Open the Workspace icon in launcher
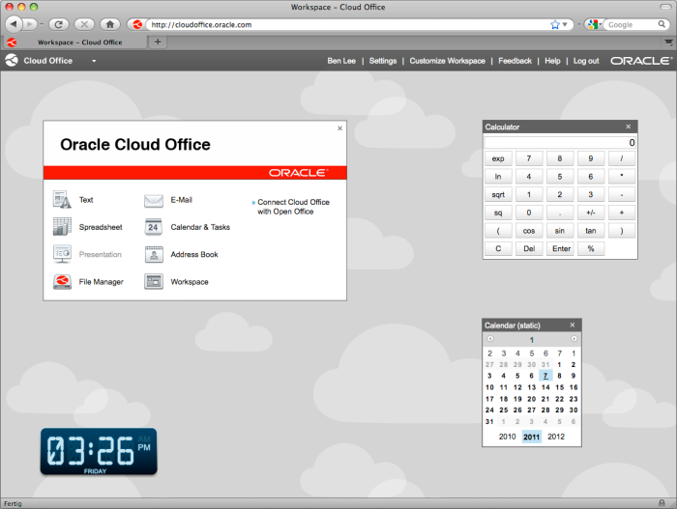This screenshot has width=677, height=509. pyautogui.click(x=154, y=282)
